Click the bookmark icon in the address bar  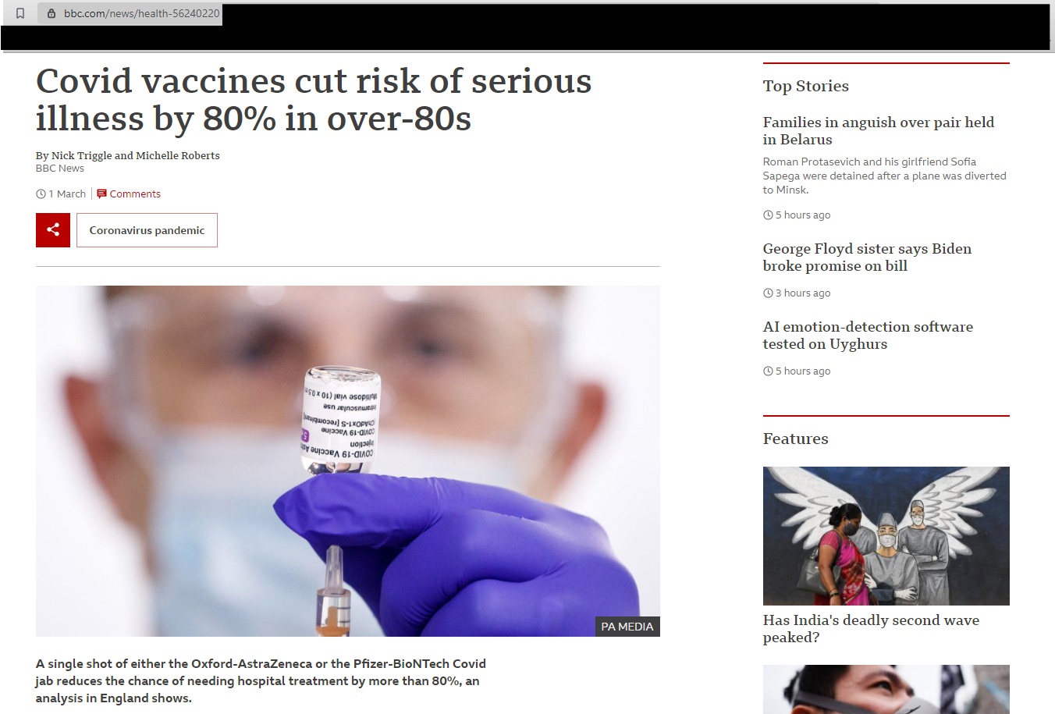tap(20, 13)
